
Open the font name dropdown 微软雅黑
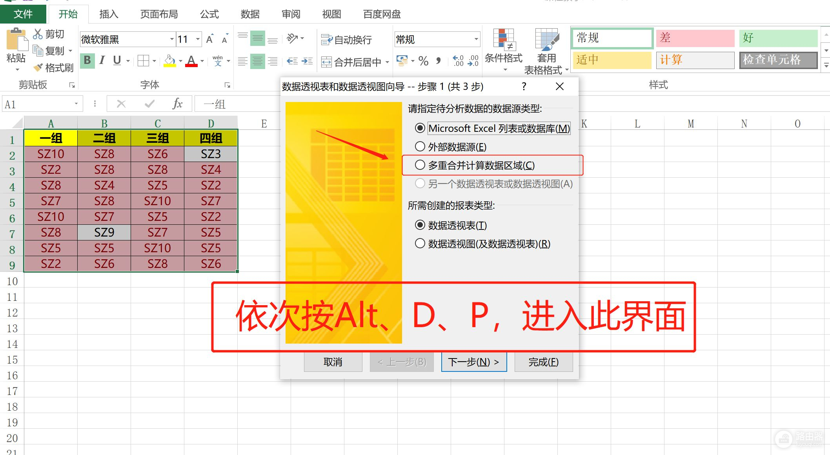(172, 39)
